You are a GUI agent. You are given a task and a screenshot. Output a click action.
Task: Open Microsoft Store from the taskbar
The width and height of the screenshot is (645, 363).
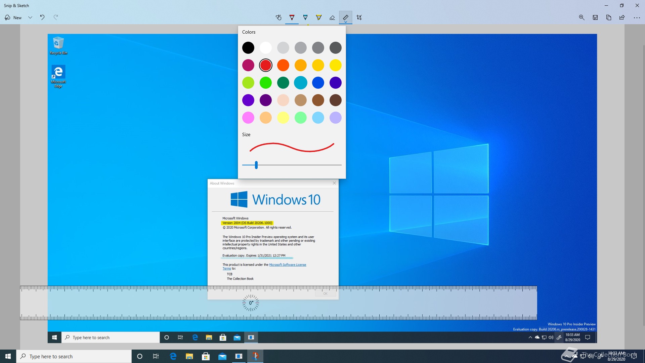pyautogui.click(x=206, y=356)
